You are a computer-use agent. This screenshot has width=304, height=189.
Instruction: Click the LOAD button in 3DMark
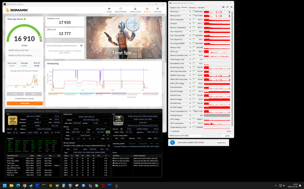click(15, 94)
